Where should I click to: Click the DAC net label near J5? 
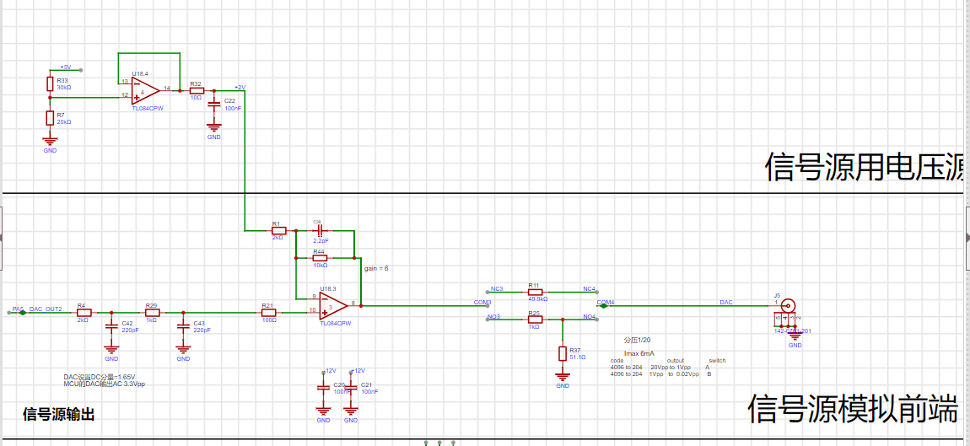[726, 302]
